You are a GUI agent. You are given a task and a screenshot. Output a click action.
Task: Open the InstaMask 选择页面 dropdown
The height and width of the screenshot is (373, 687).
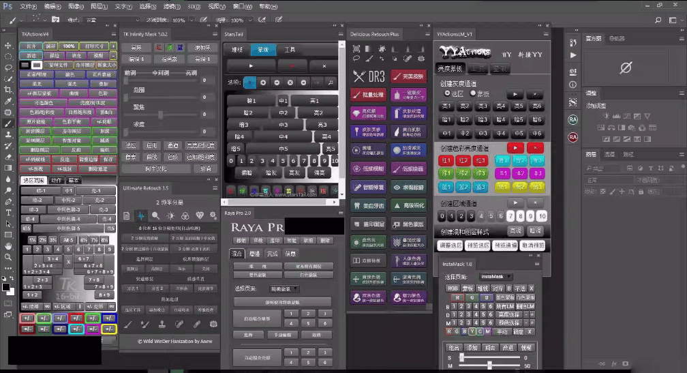pyautogui.click(x=495, y=276)
